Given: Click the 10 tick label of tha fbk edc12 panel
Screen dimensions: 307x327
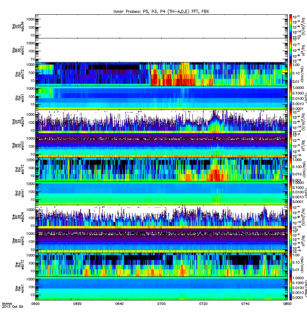Looking at the screenshot, I should click(32, 80).
